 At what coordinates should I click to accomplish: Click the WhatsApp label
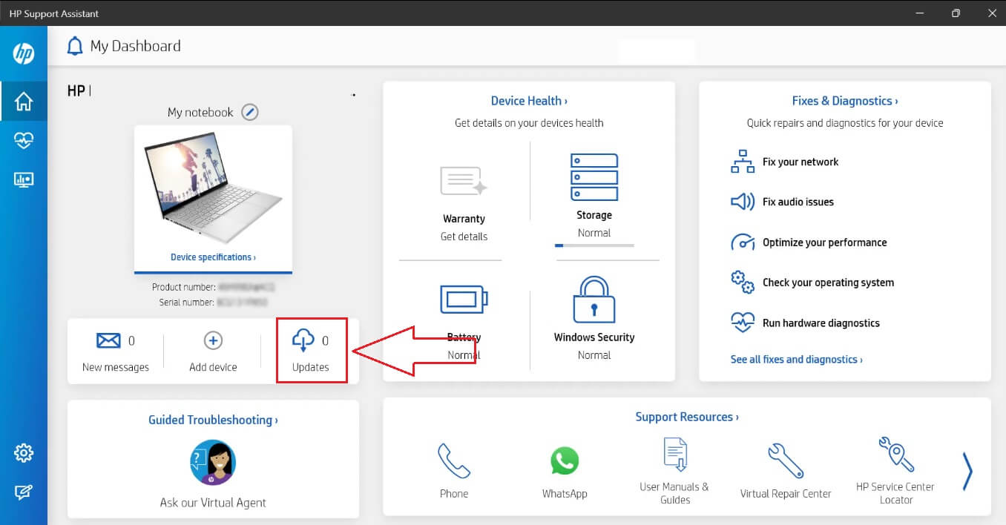(x=565, y=494)
